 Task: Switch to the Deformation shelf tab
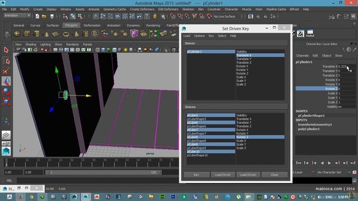pos(92,25)
